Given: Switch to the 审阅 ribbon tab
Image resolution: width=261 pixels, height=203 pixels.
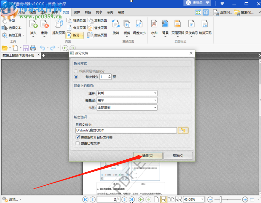Looking at the screenshot, I should (x=110, y=12).
